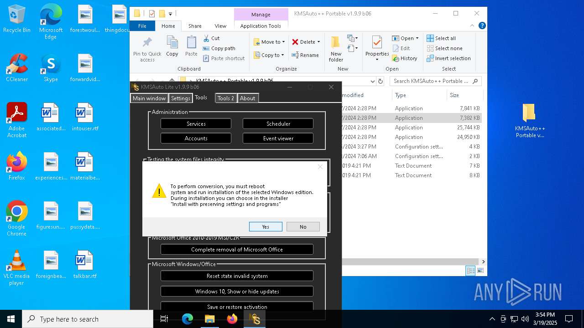
Task: Open File tab in Explorer
Action: tap(142, 26)
